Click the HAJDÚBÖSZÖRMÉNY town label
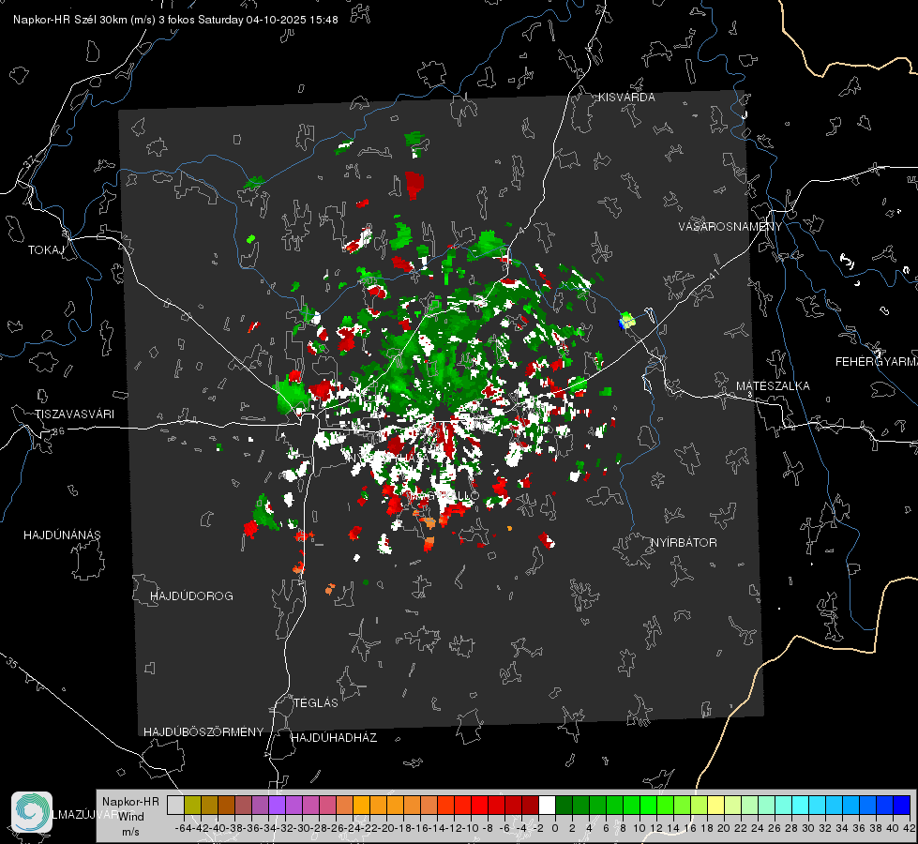This screenshot has height=844, width=918. tap(203, 732)
